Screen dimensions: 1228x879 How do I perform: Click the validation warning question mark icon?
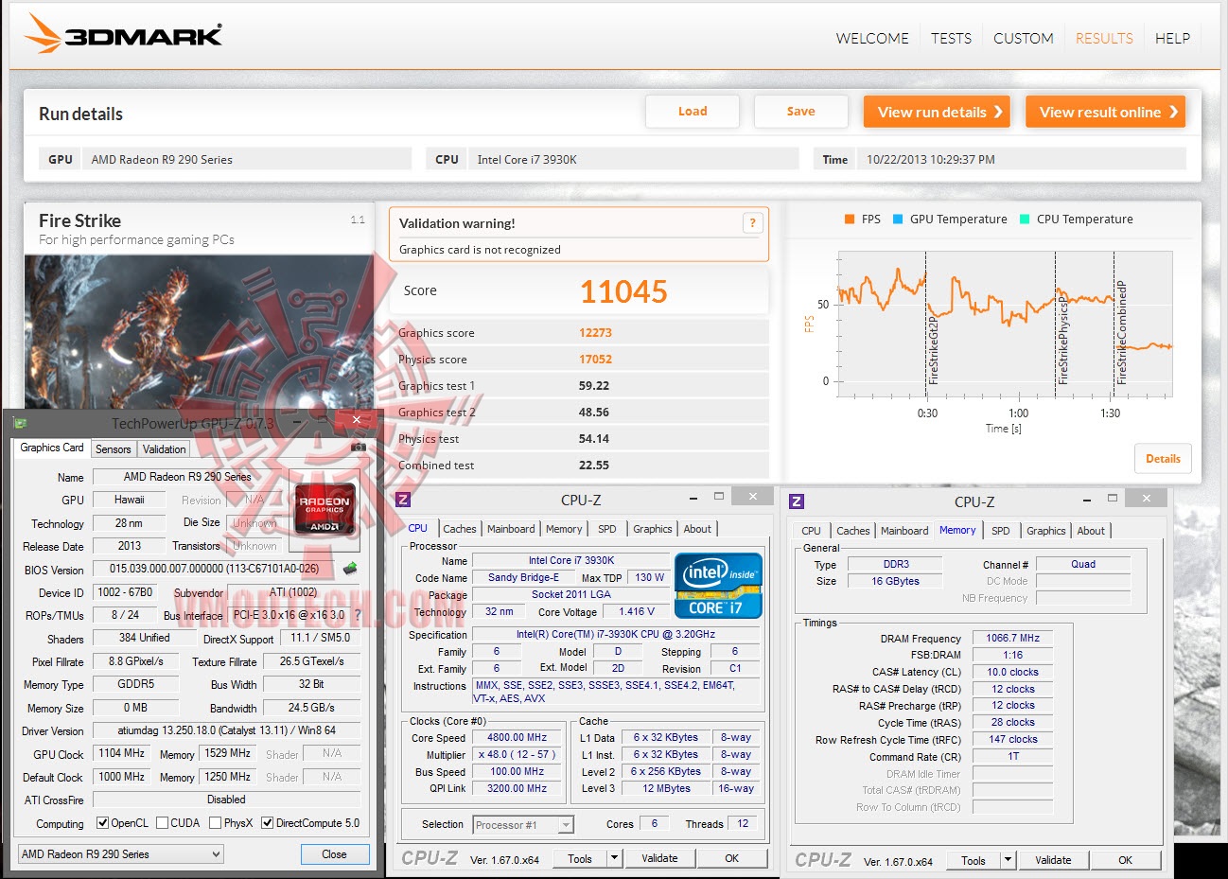(x=752, y=223)
